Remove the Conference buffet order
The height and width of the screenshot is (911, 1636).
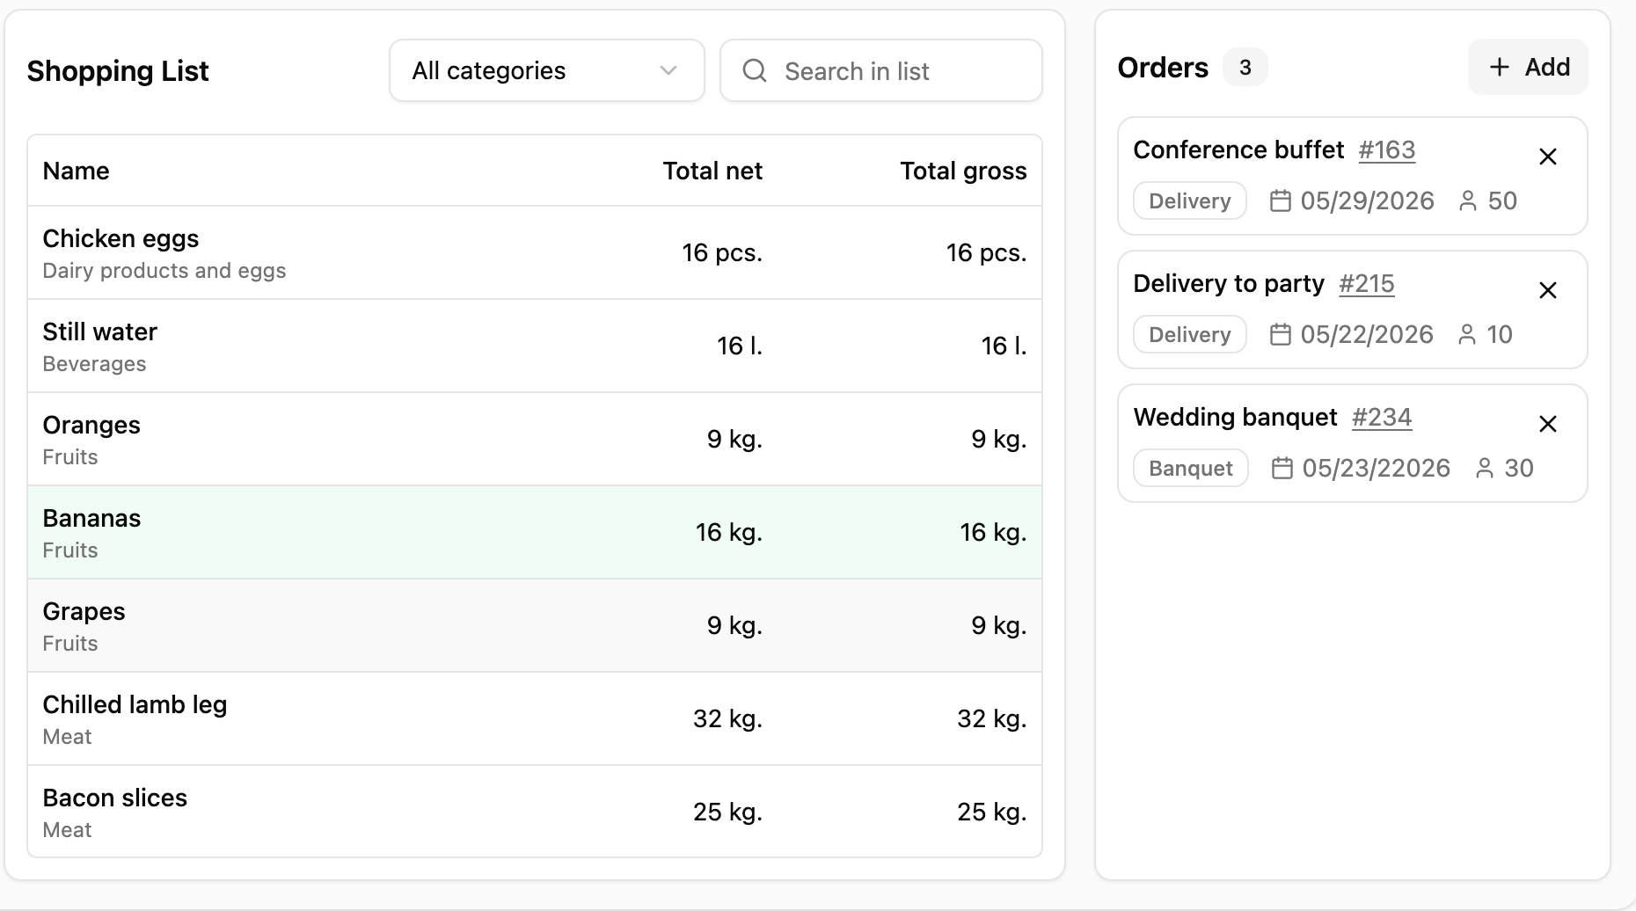pyautogui.click(x=1548, y=157)
